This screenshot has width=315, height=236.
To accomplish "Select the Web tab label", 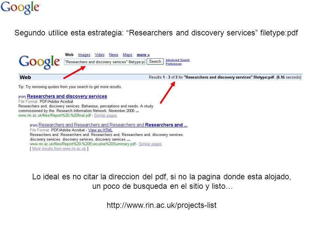I will click(69, 55).
